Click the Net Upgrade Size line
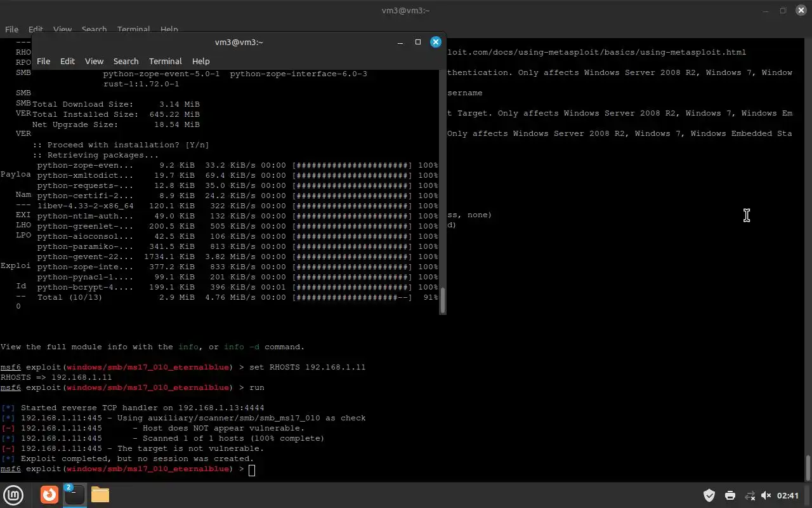This screenshot has height=508, width=812. point(116,124)
